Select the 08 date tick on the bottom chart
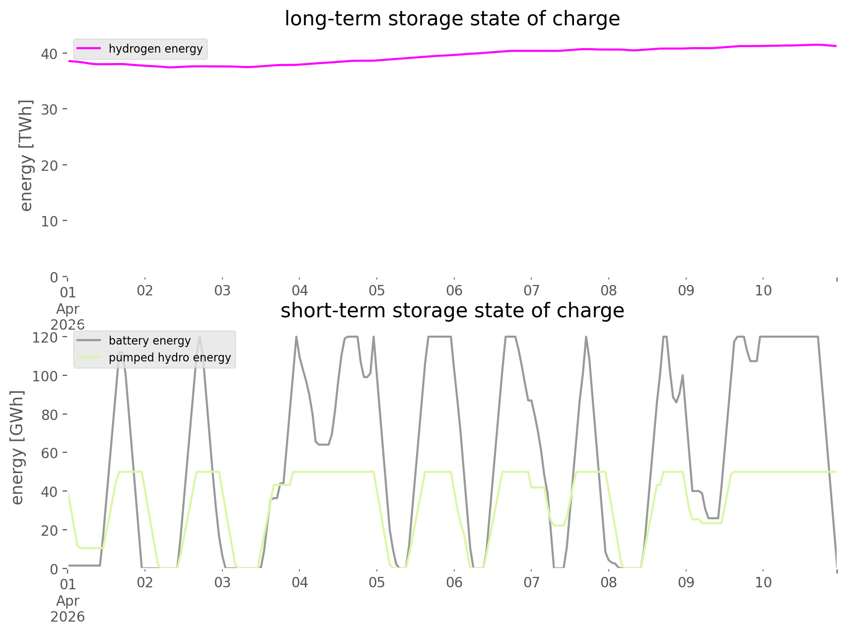 609,582
